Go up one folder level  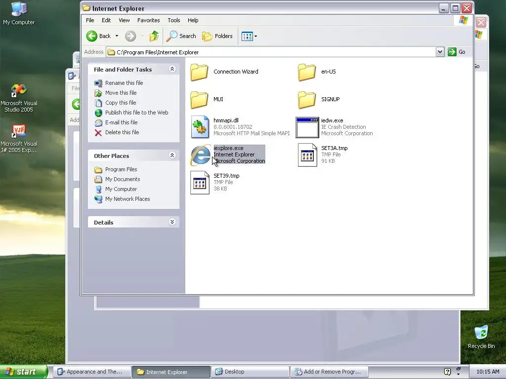click(154, 36)
